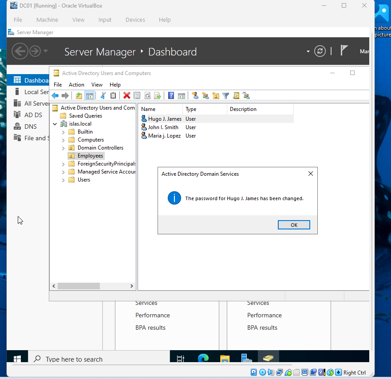
Task: Click the Copy clipboard icon
Action: 113,95
